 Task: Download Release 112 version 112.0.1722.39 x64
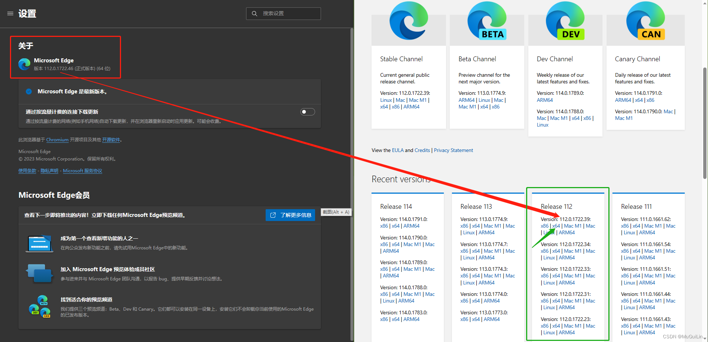[x=556, y=226]
